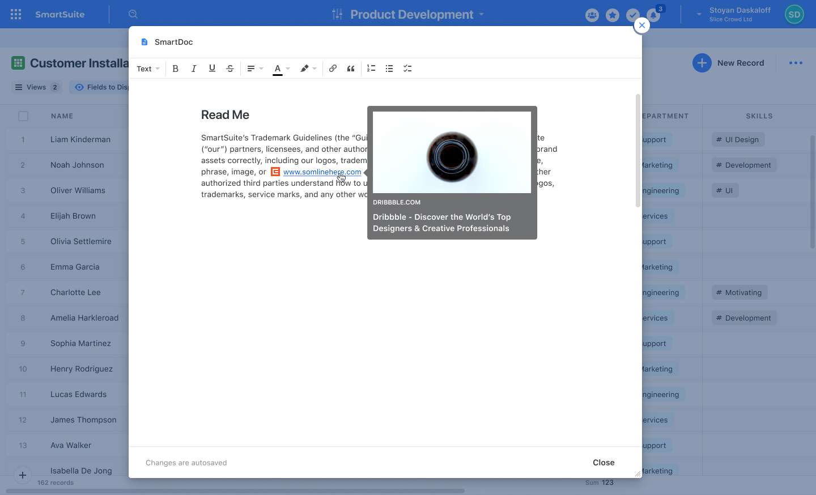816x495 pixels.
Task: Open Fields to Display options
Action: (x=101, y=87)
